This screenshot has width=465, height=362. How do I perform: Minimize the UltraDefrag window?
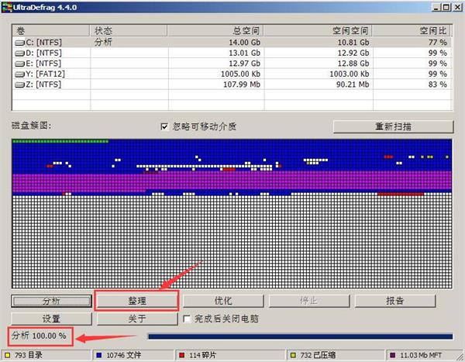(x=436, y=8)
